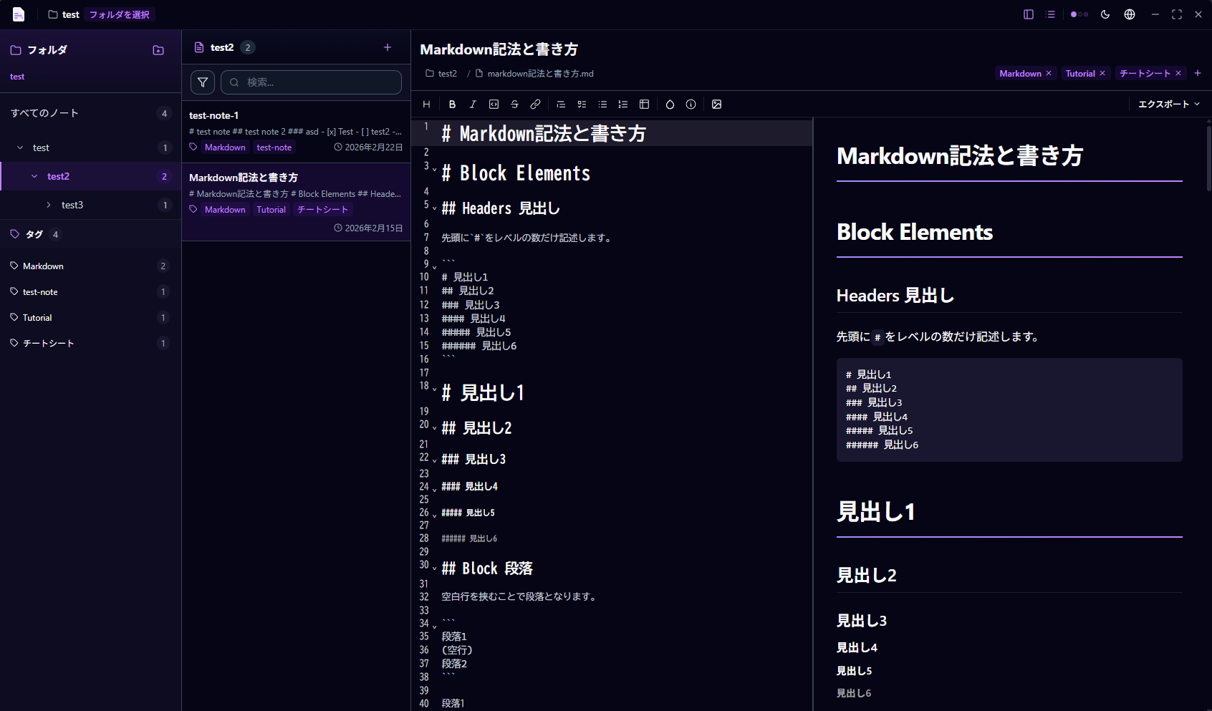Pick the purple accent color dot

click(x=1074, y=14)
